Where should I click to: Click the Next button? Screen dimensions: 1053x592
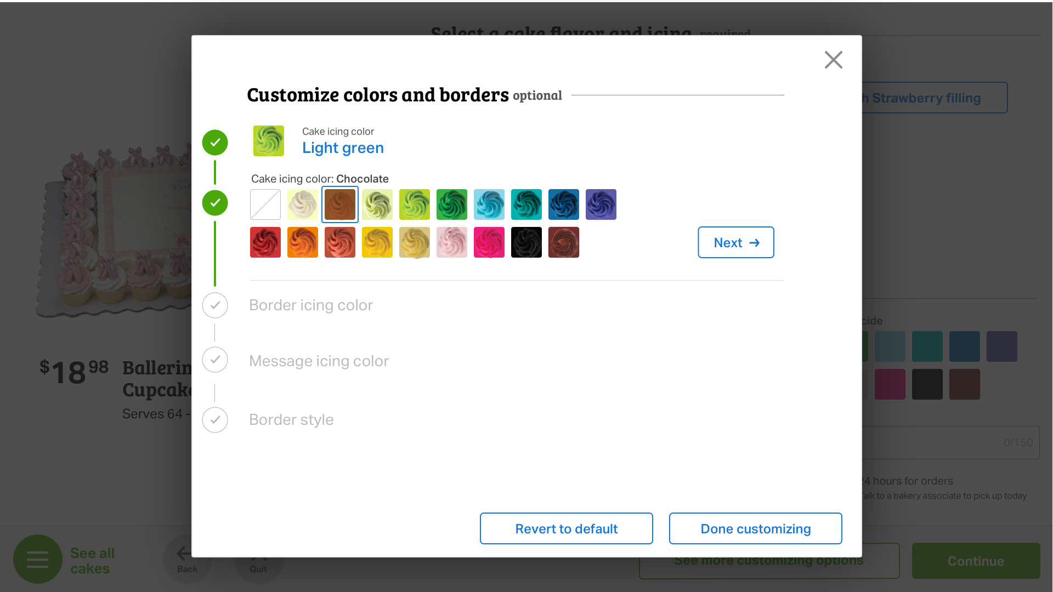pos(735,242)
